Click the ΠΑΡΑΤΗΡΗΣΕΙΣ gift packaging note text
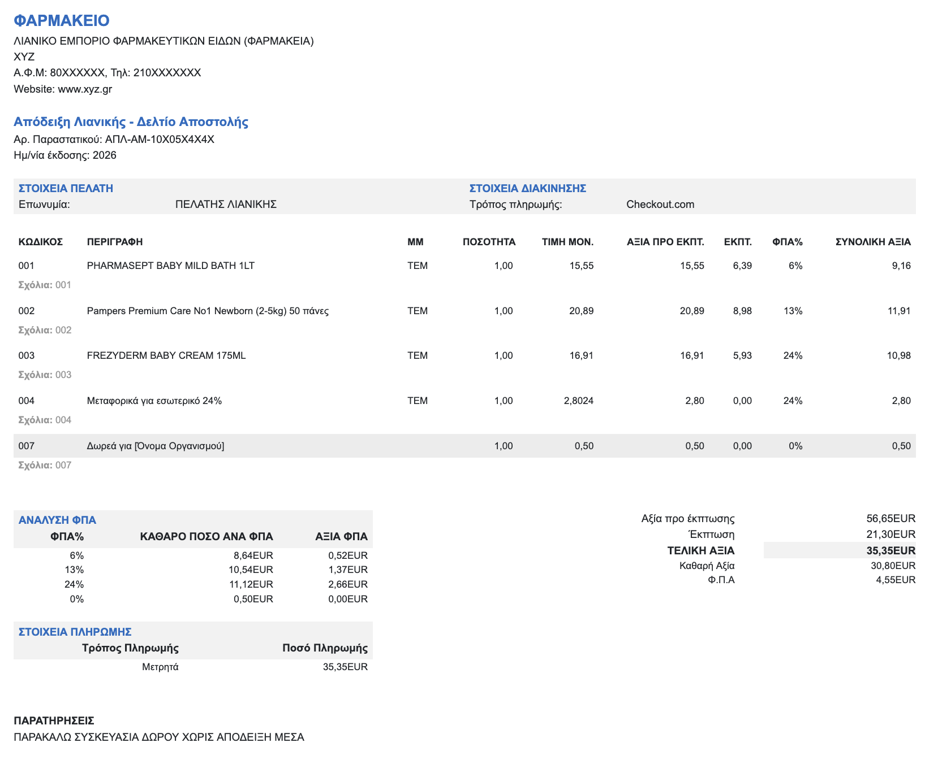The width and height of the screenshot is (938, 760). pos(158,737)
